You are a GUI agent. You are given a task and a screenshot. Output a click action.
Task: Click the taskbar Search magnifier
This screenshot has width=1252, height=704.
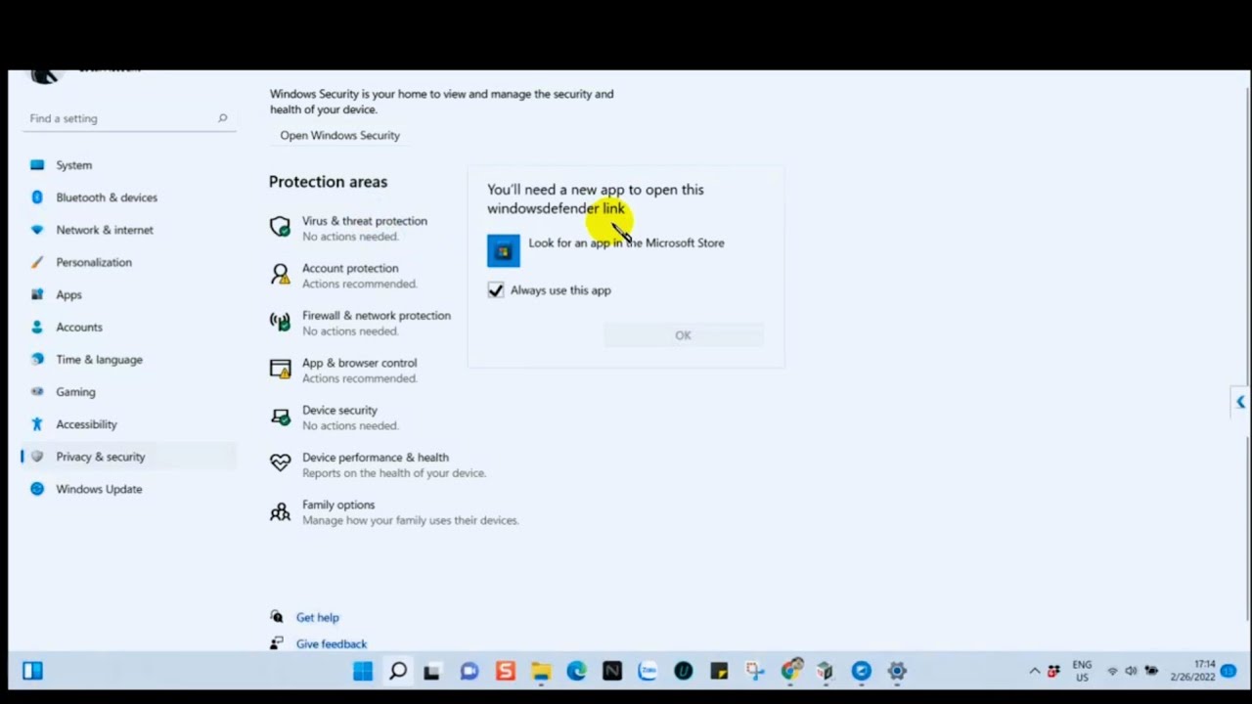[x=398, y=672]
